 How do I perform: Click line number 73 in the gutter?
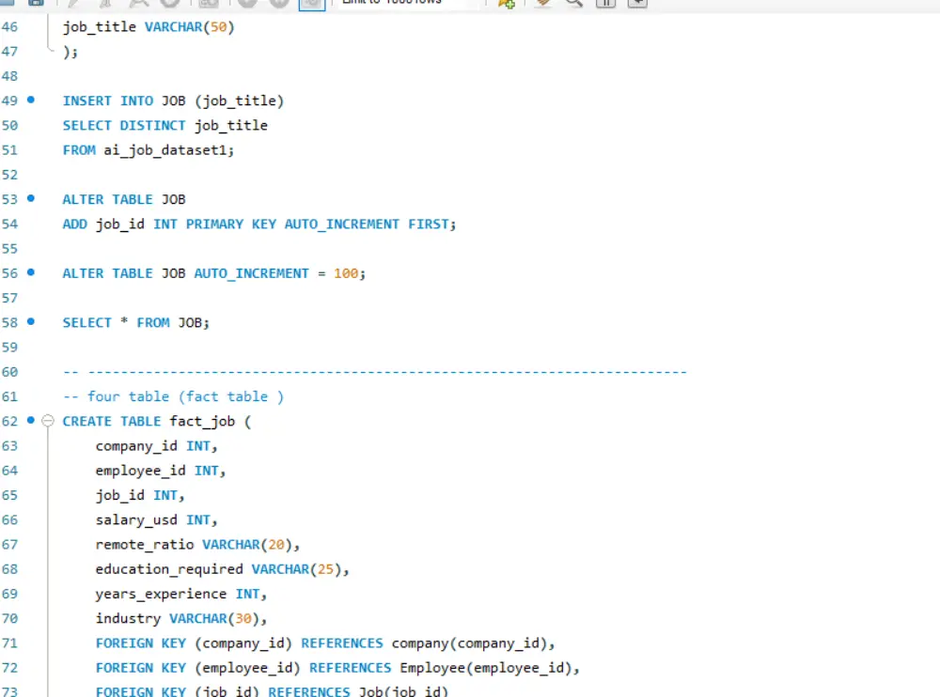click(x=9, y=691)
